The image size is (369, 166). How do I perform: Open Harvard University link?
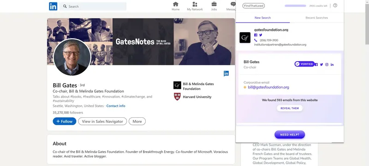[x=197, y=97]
